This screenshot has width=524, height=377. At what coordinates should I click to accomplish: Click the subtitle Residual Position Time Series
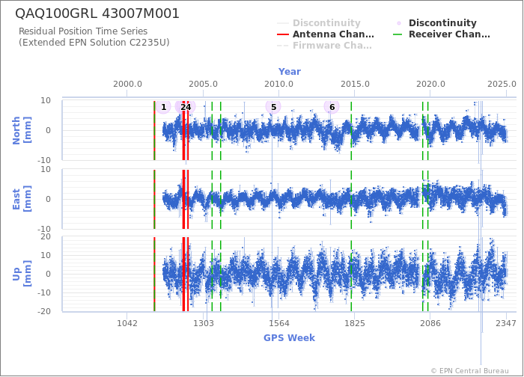(83, 31)
